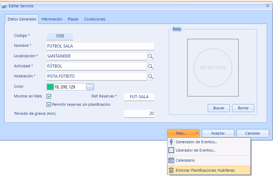Viewport: 273px width, 180px height.
Task: Open color picker with ellipsis button
Action: click(90, 87)
